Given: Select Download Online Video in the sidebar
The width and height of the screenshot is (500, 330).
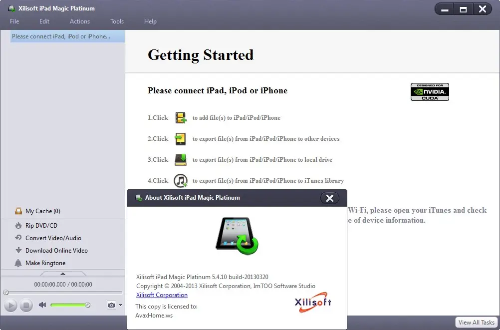Looking at the screenshot, I should (x=56, y=250).
